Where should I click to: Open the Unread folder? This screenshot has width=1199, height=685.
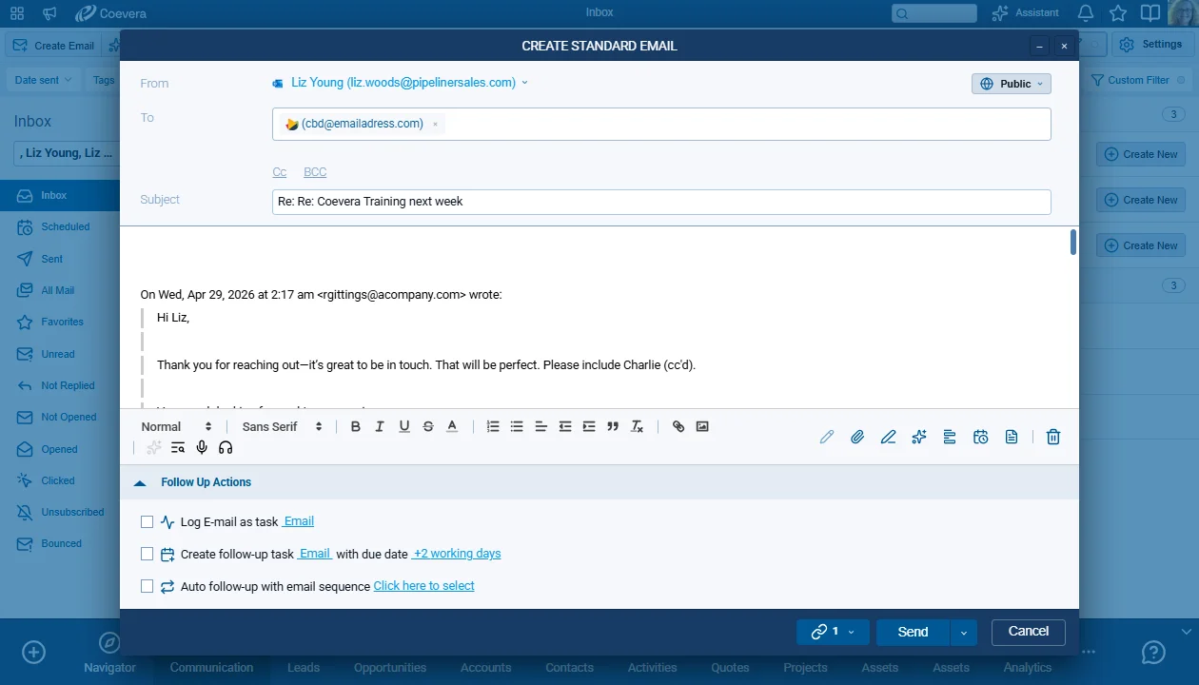coord(60,354)
